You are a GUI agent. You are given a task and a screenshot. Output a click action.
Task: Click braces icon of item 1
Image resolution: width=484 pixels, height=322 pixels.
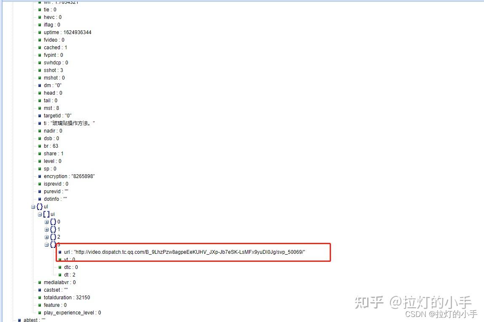[53, 229]
